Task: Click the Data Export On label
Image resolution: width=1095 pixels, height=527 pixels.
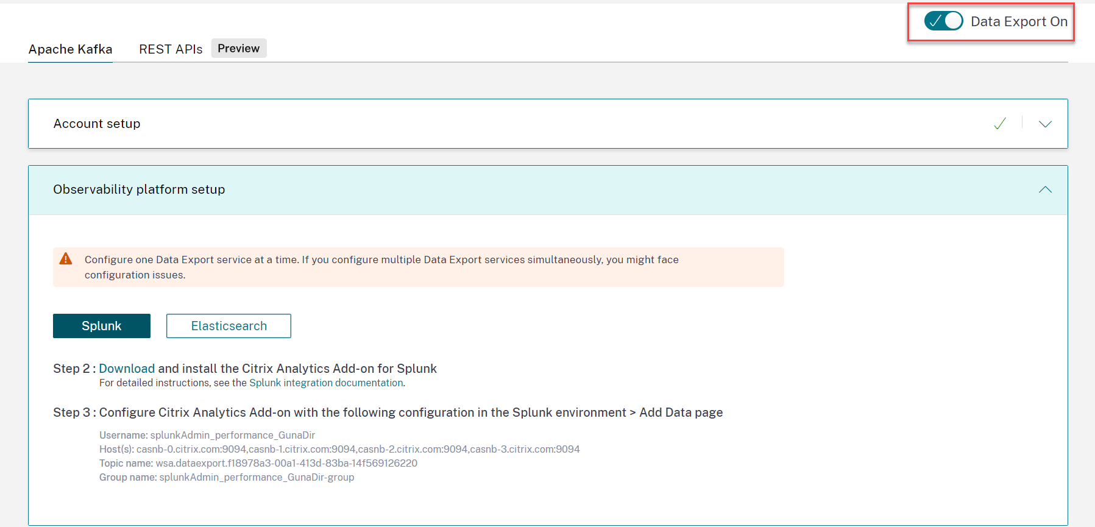Action: pyautogui.click(x=1019, y=21)
